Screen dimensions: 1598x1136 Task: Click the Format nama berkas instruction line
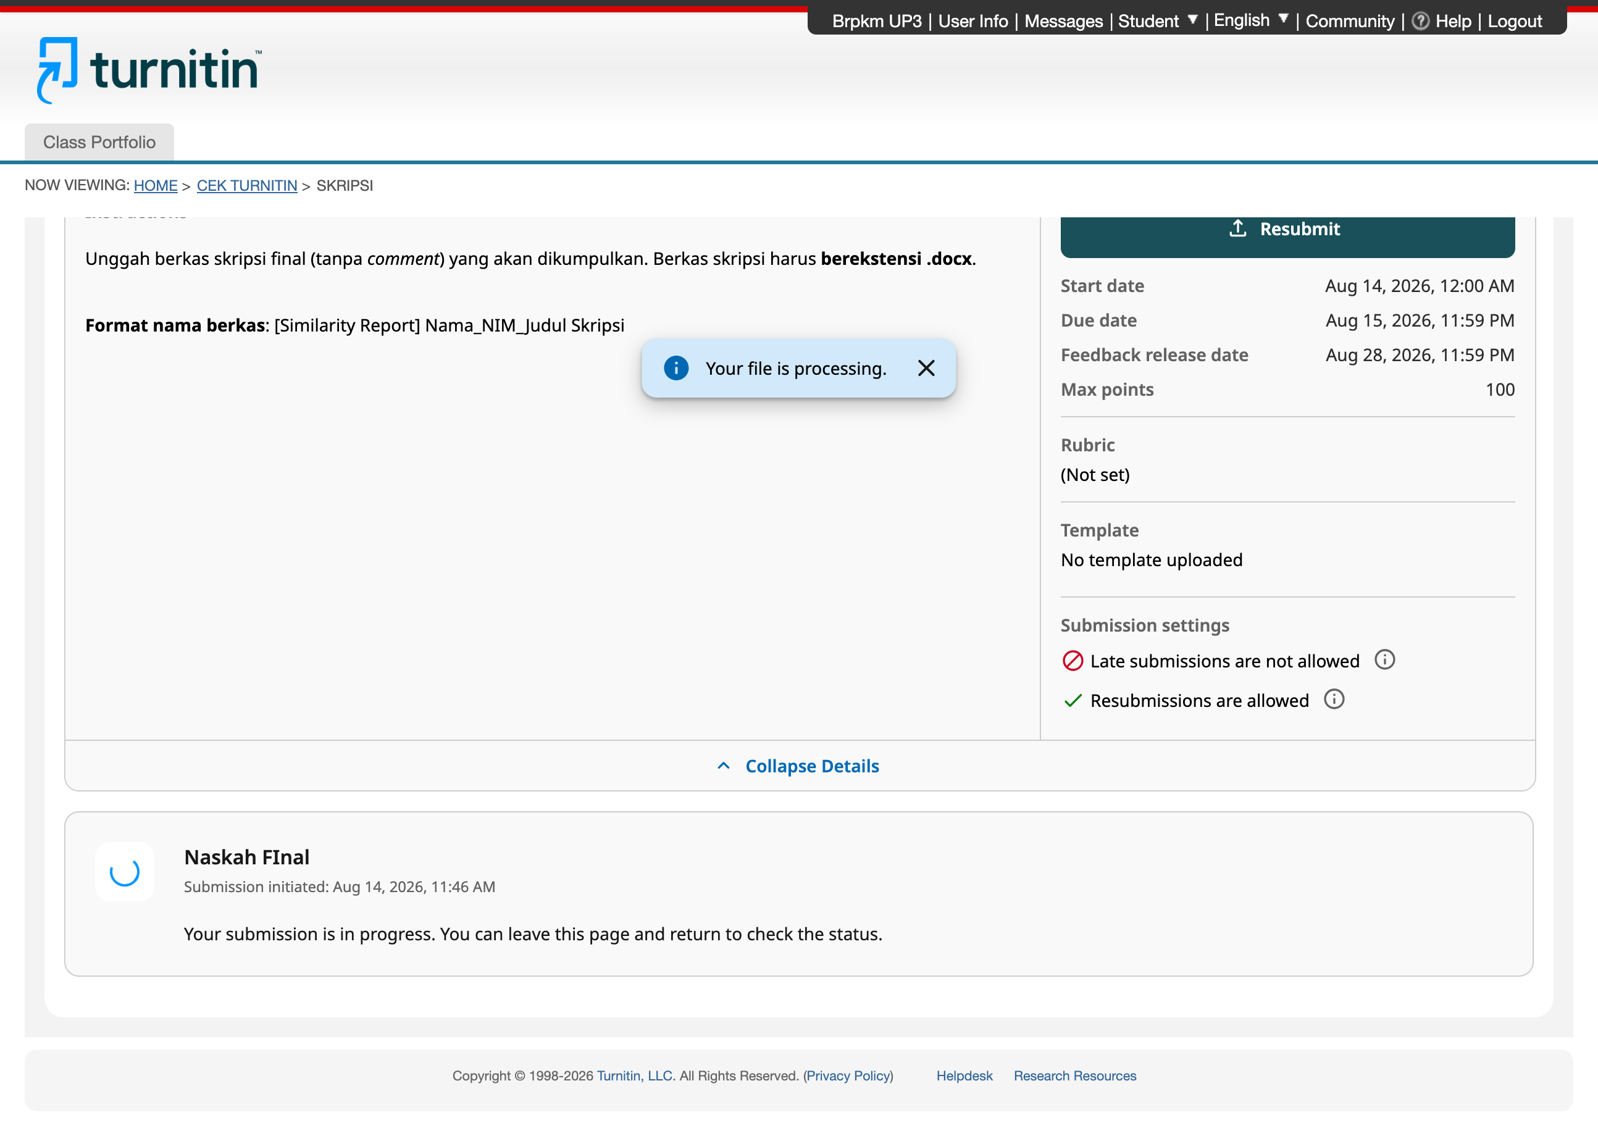[354, 325]
